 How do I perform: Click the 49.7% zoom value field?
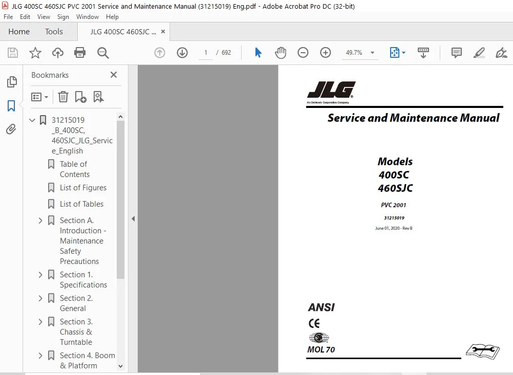tap(354, 53)
